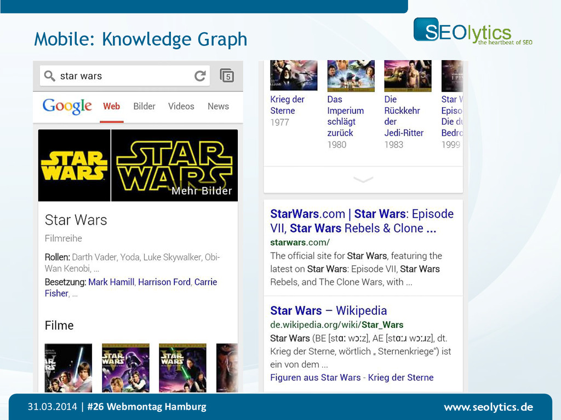Screen dimensions: 561x420
Task: Reload the star wars search
Action: click(x=200, y=75)
